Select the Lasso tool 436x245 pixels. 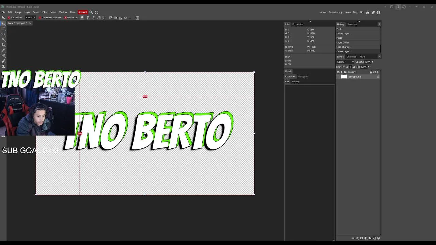click(x=3, y=34)
